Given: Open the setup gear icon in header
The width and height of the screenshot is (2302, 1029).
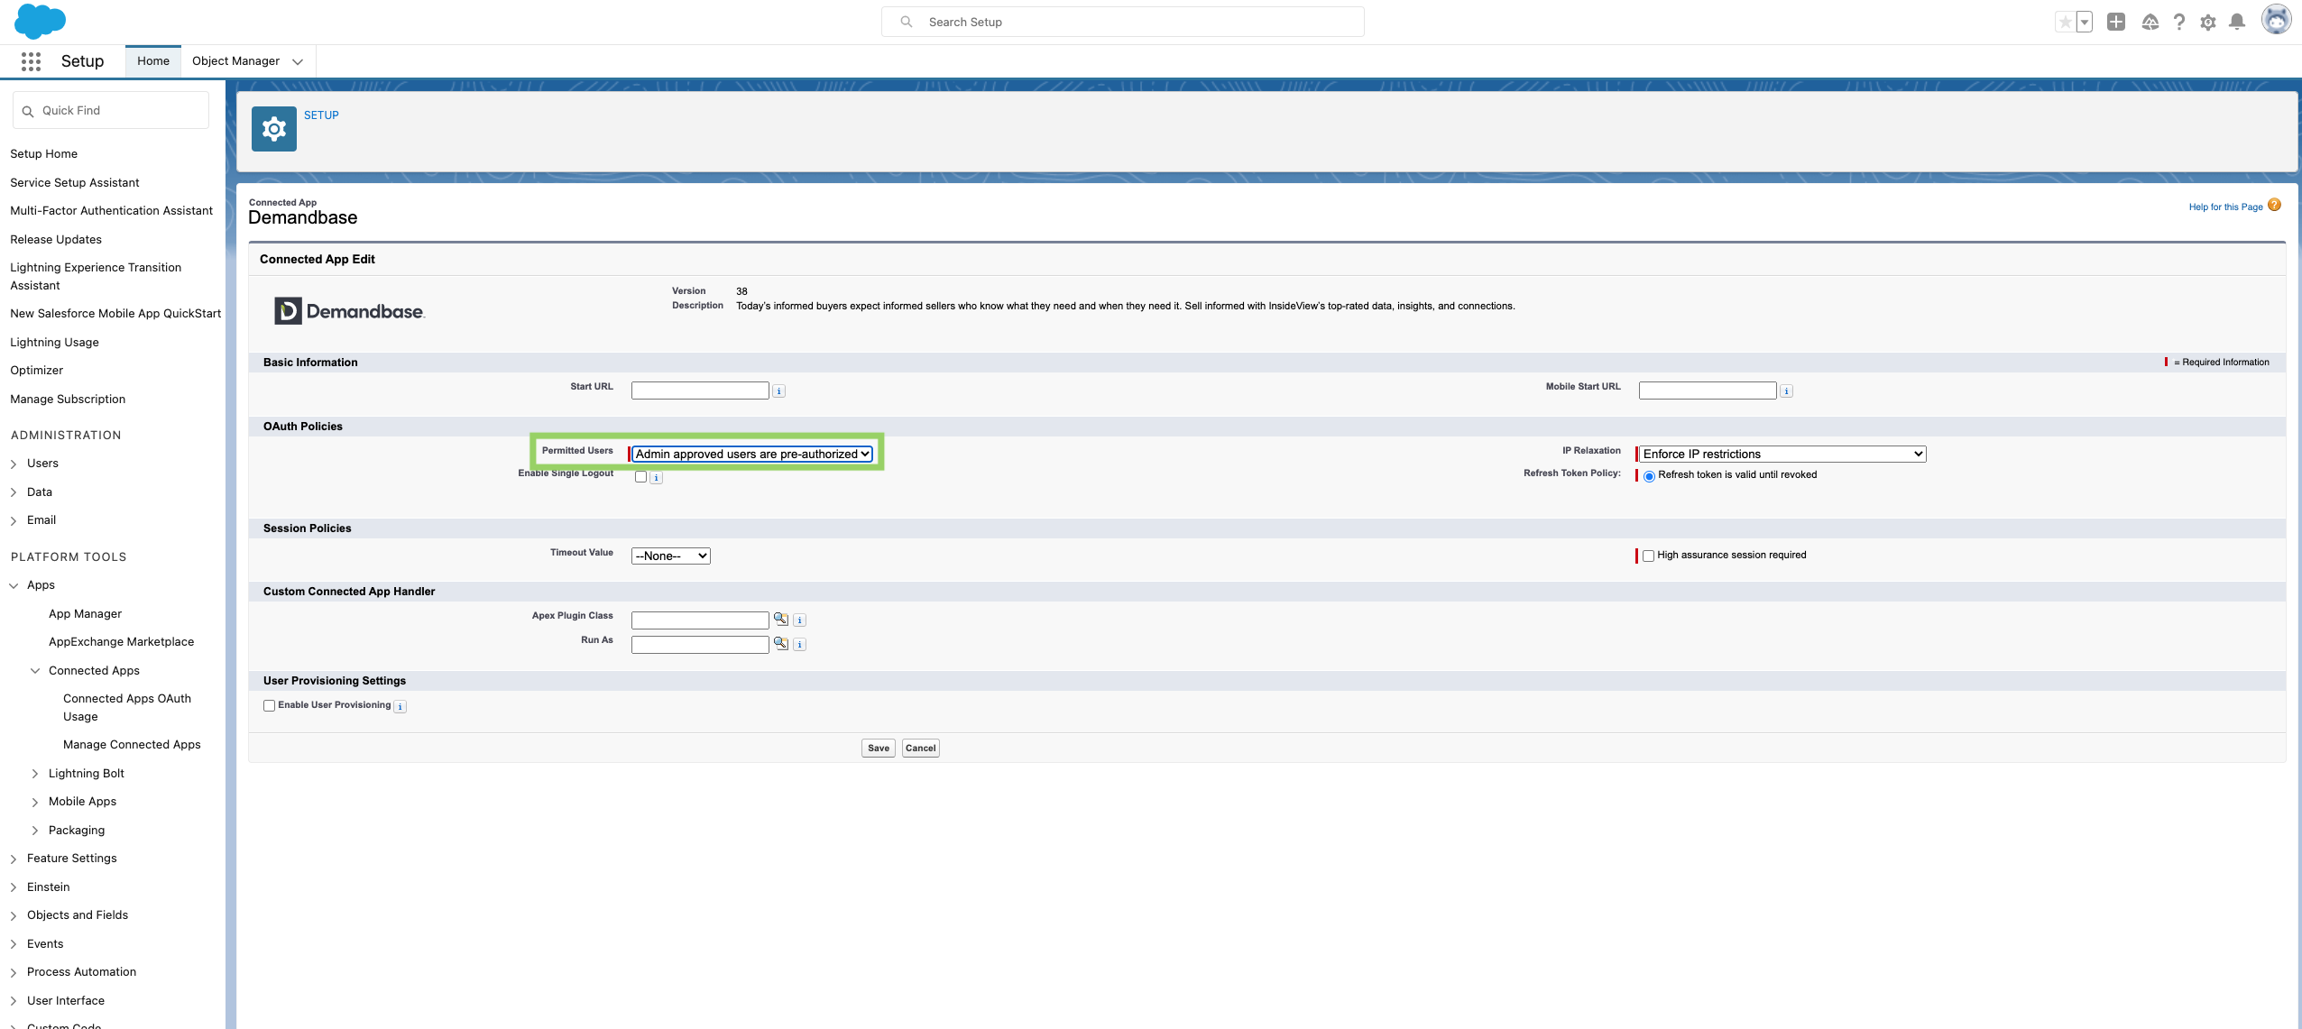Looking at the screenshot, I should click(x=2208, y=23).
